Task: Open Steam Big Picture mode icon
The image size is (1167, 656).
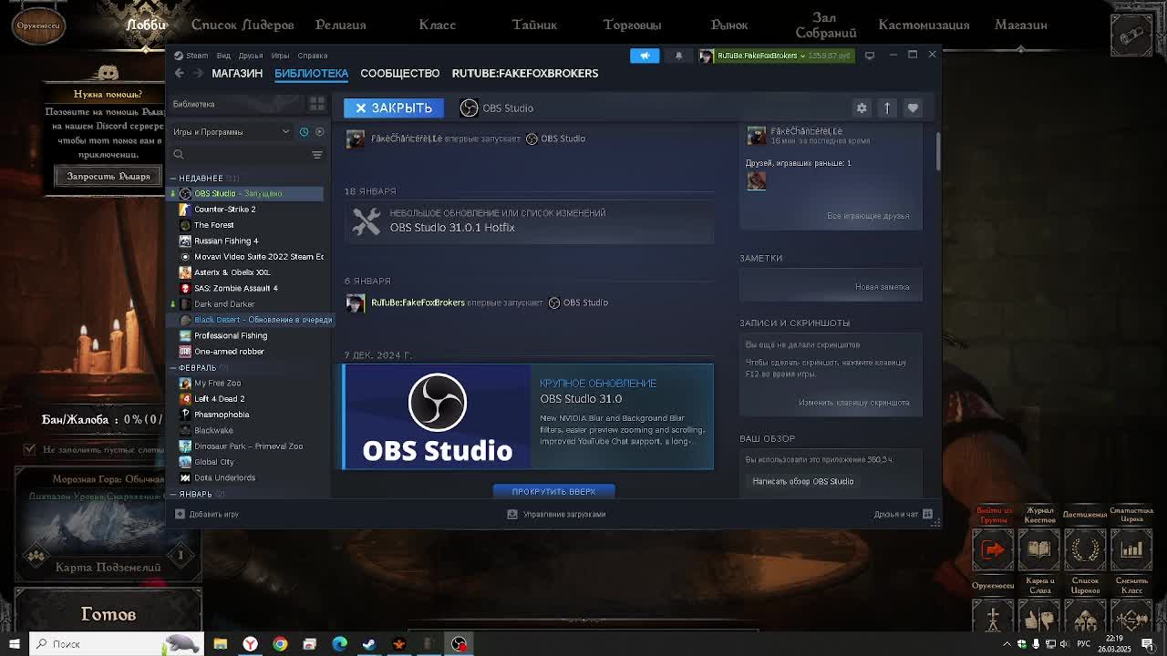Action: pyautogui.click(x=869, y=56)
